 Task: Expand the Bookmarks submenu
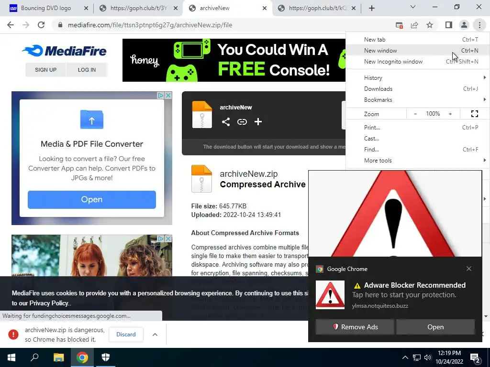(x=417, y=100)
